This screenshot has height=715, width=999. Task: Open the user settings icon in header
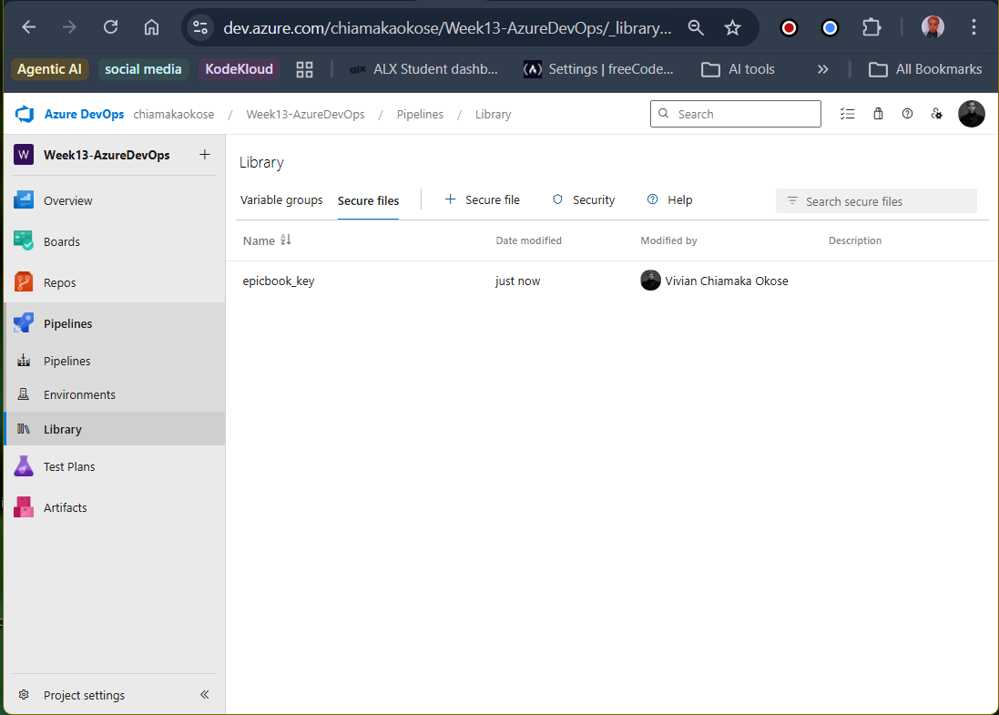coord(936,114)
